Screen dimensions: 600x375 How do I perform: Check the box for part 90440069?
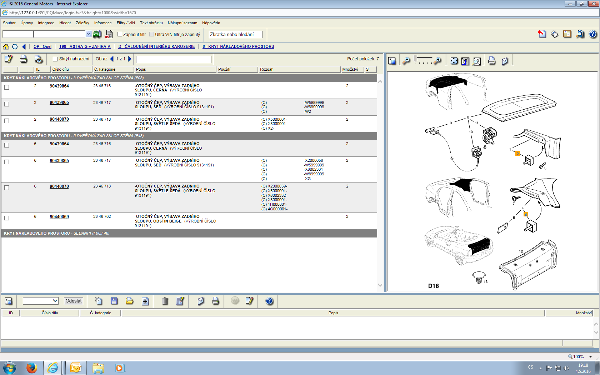pyautogui.click(x=7, y=218)
